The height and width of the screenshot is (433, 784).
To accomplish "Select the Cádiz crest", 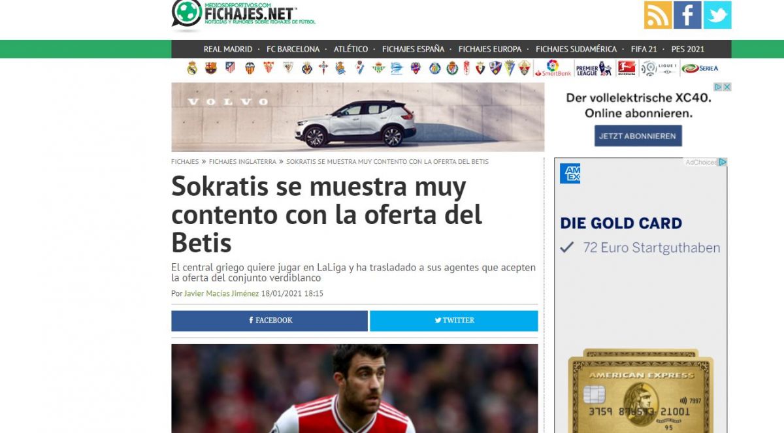I will [x=510, y=68].
